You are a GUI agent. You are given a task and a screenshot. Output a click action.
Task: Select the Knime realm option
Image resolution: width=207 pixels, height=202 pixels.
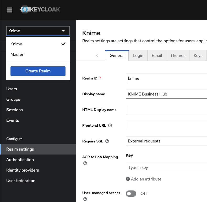point(16,44)
